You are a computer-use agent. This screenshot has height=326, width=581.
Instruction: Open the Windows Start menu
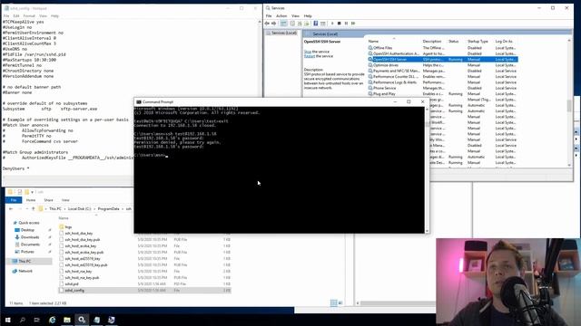coord(7,320)
